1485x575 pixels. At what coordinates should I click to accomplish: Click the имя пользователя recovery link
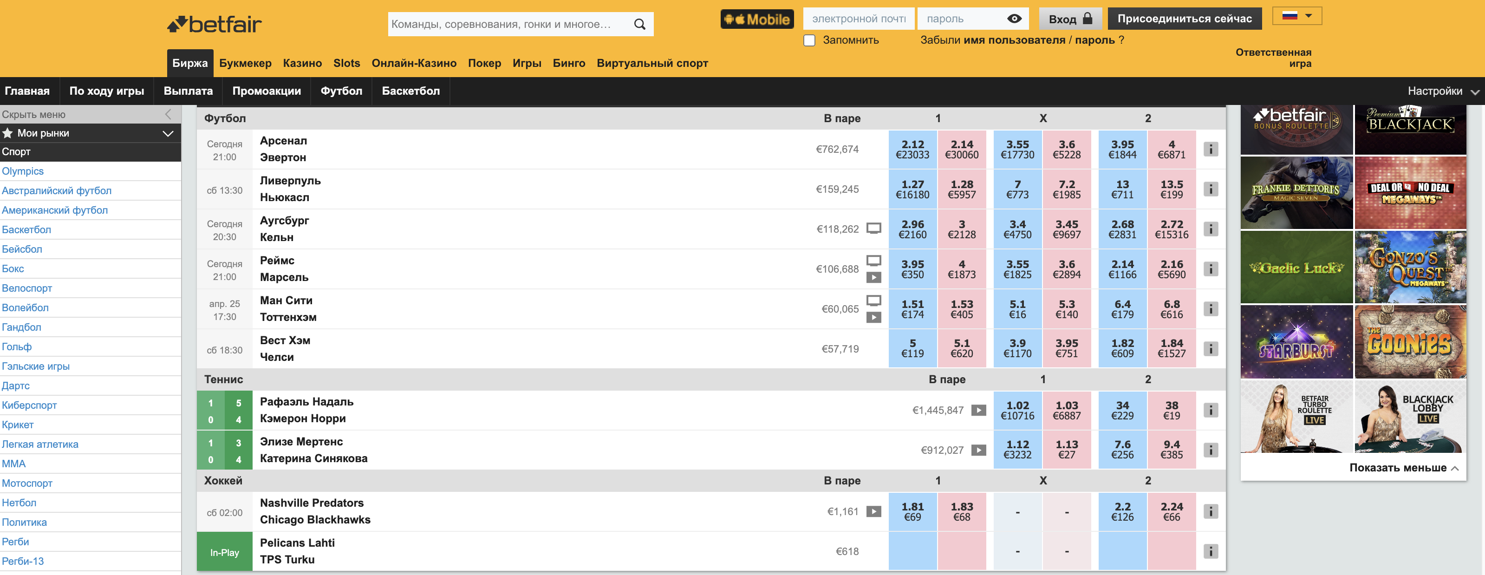tap(1014, 40)
